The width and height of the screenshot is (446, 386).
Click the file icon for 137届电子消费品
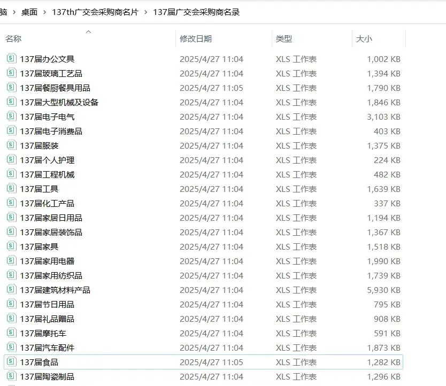11,131
